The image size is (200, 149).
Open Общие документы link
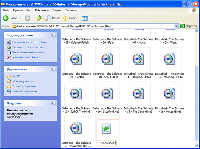[x=24, y=86]
